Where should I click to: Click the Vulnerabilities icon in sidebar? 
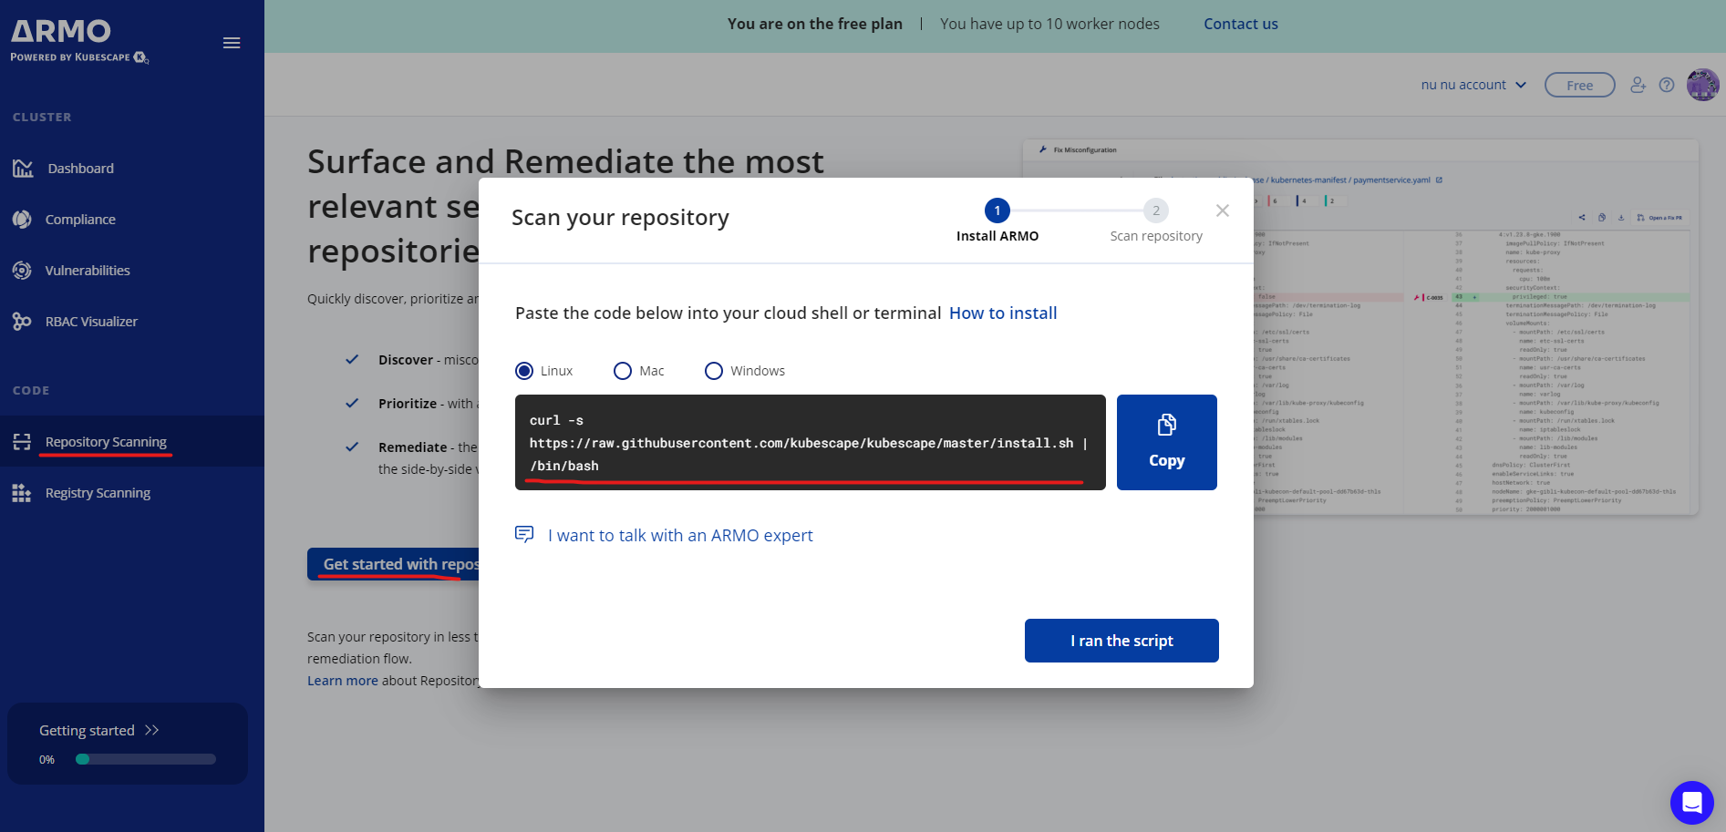[x=22, y=271]
